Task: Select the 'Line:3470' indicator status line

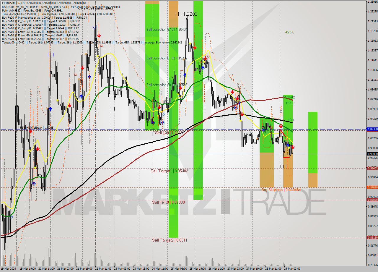Action: coord(61,7)
